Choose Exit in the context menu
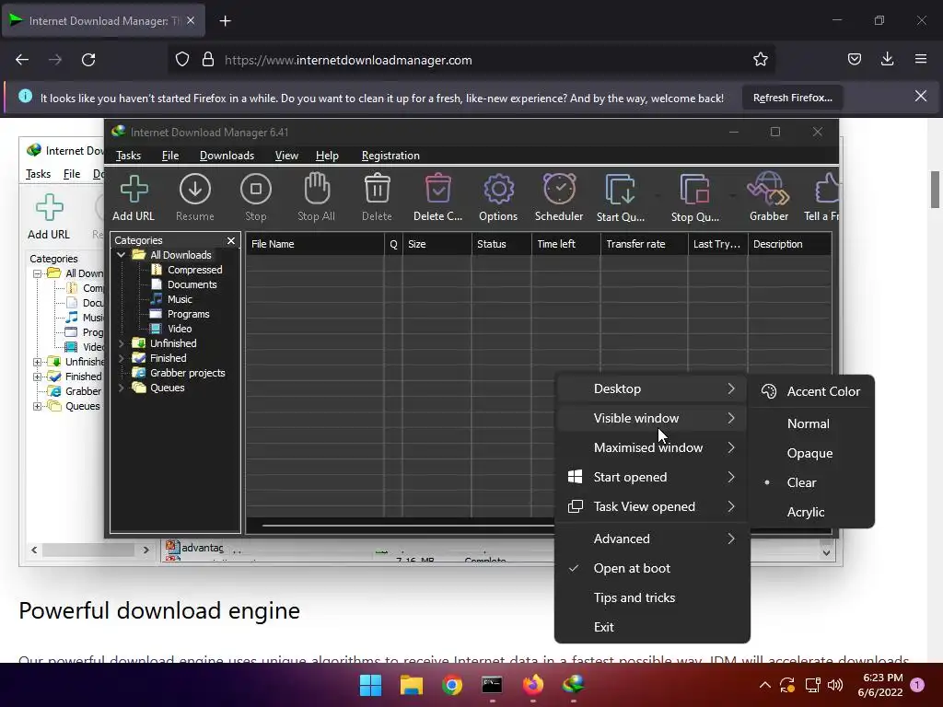943x707 pixels. [x=652, y=628]
